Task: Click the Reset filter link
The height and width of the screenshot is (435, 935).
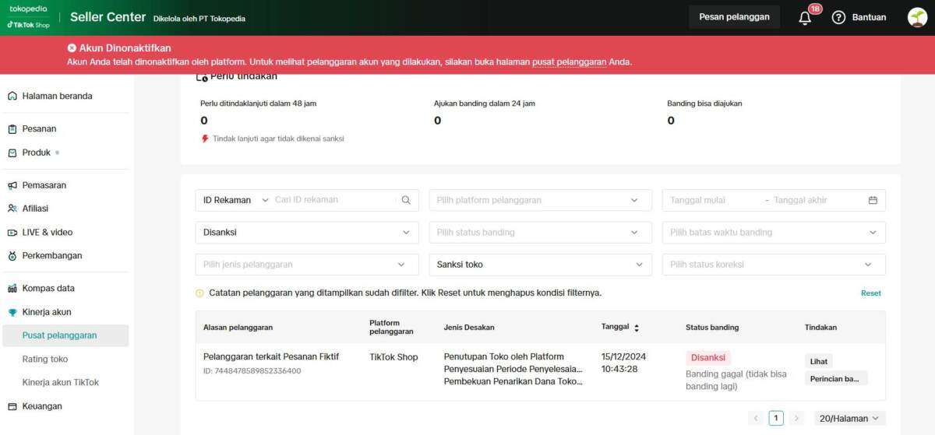Action: pyautogui.click(x=871, y=293)
